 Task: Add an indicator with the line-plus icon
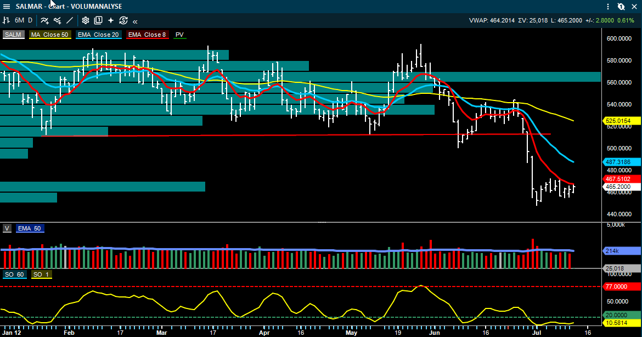[44, 20]
